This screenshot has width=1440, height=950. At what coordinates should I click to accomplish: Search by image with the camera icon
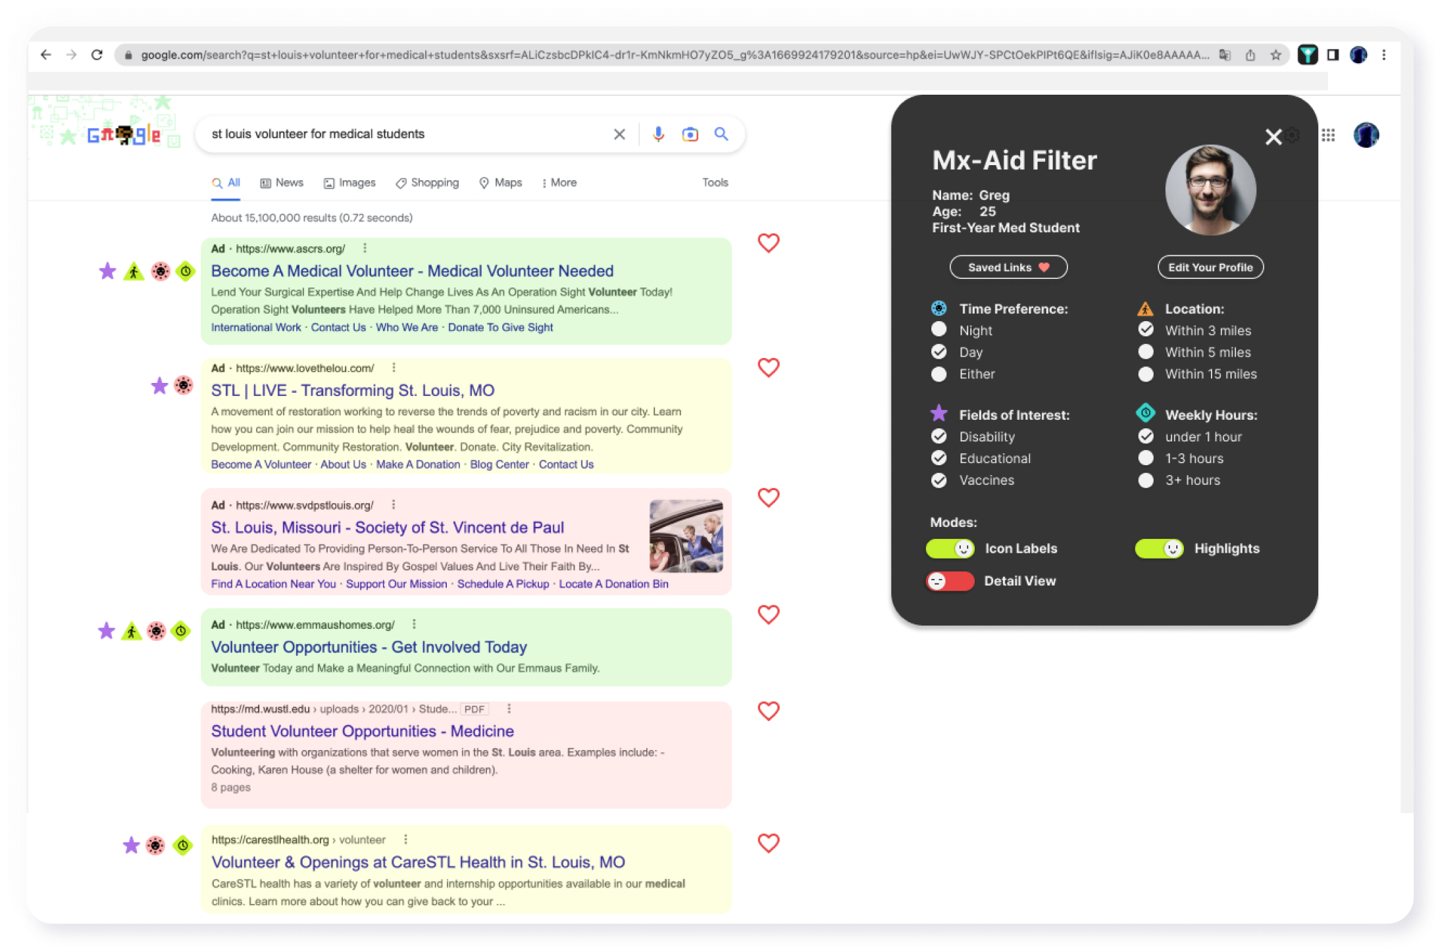[x=690, y=134]
